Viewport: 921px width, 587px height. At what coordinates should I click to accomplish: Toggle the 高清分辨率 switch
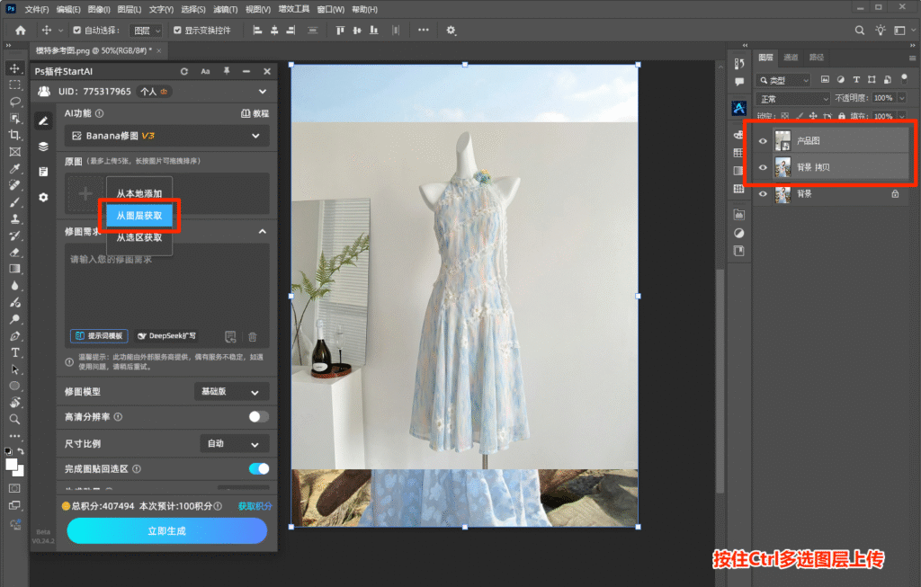click(x=258, y=417)
